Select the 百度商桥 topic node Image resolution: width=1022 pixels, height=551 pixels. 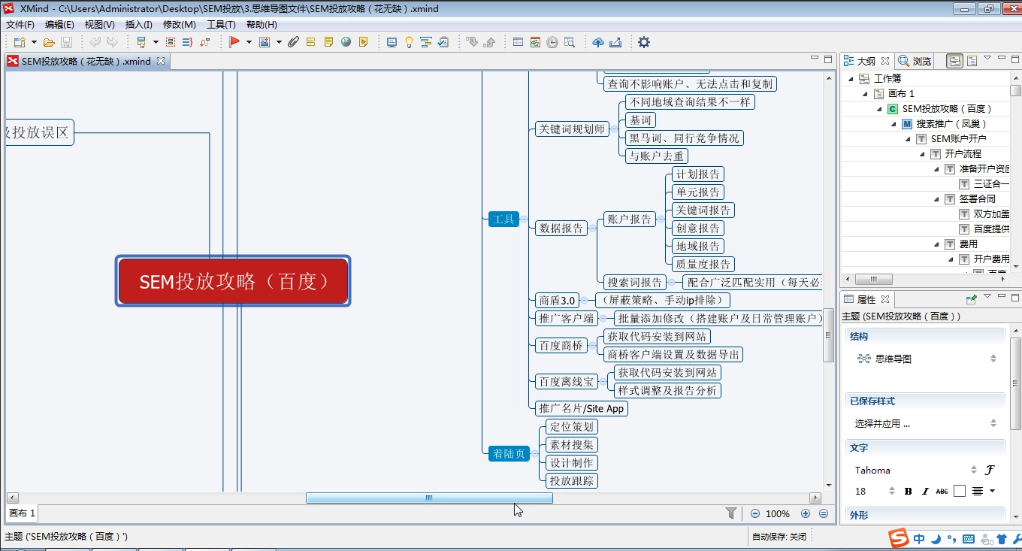click(x=561, y=346)
